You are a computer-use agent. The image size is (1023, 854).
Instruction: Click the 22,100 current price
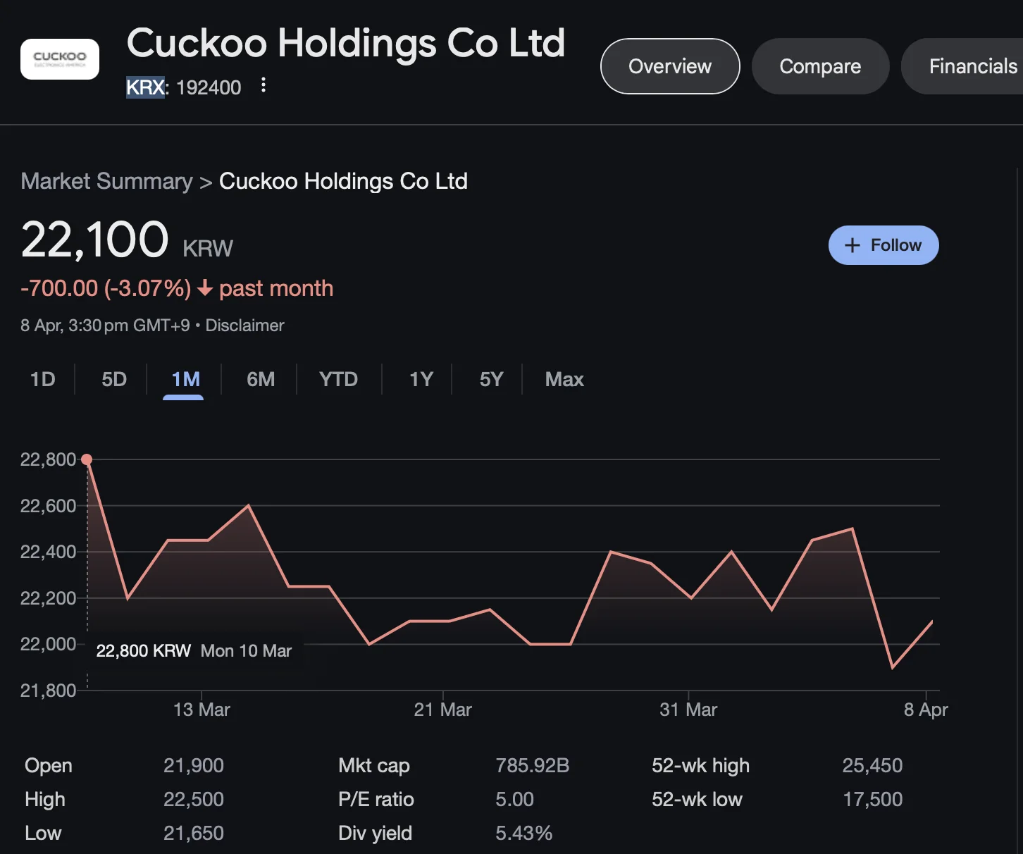(94, 240)
